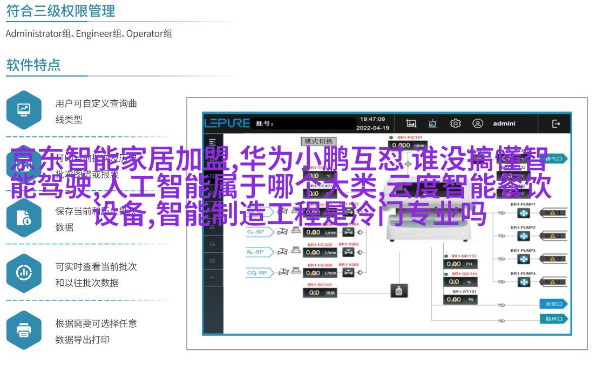Image resolution: width=597 pixels, height=365 pixels.
Task: Click the green status dot beside BR1-PIC101
Action: point(391,137)
